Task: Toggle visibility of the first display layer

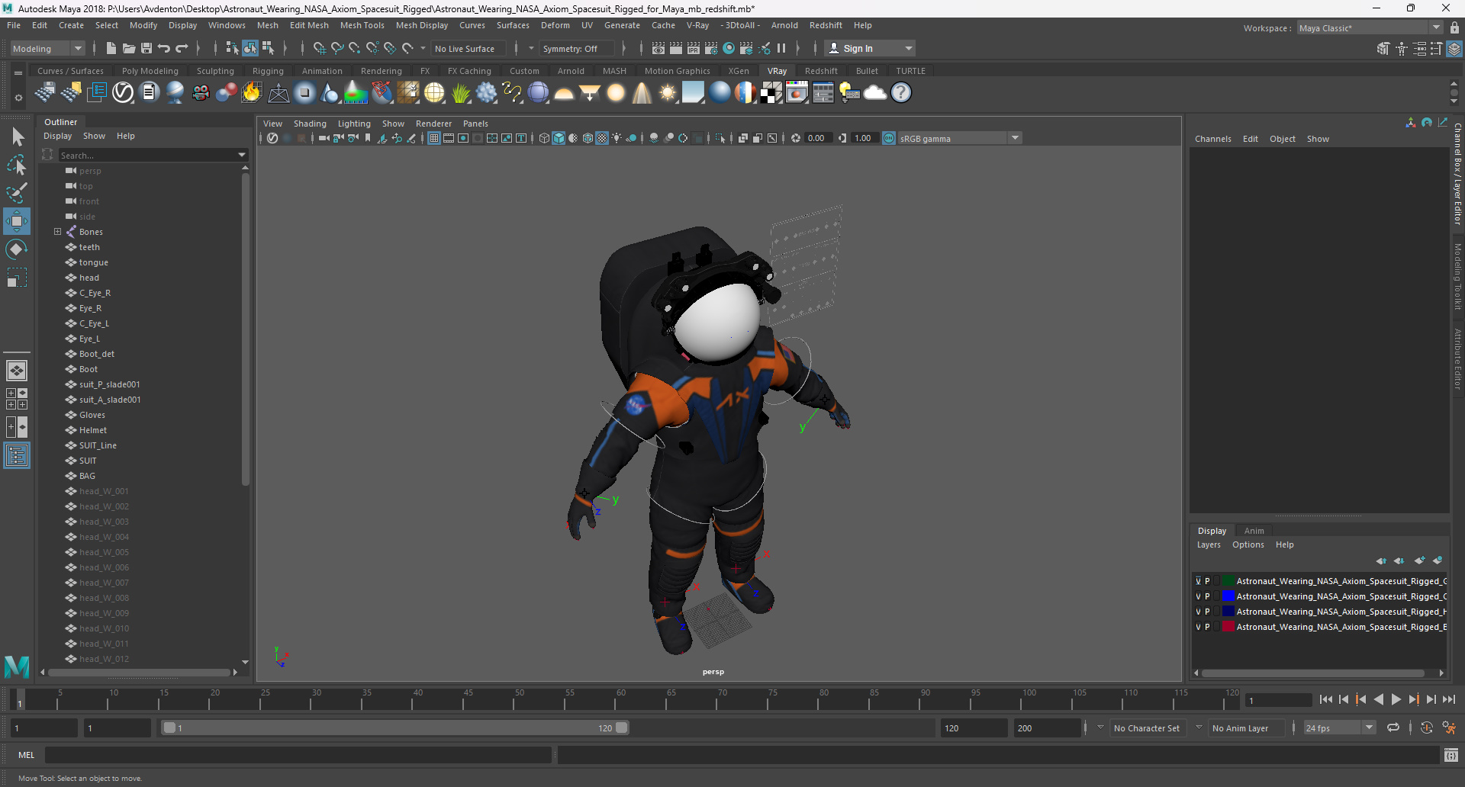Action: pos(1198,581)
